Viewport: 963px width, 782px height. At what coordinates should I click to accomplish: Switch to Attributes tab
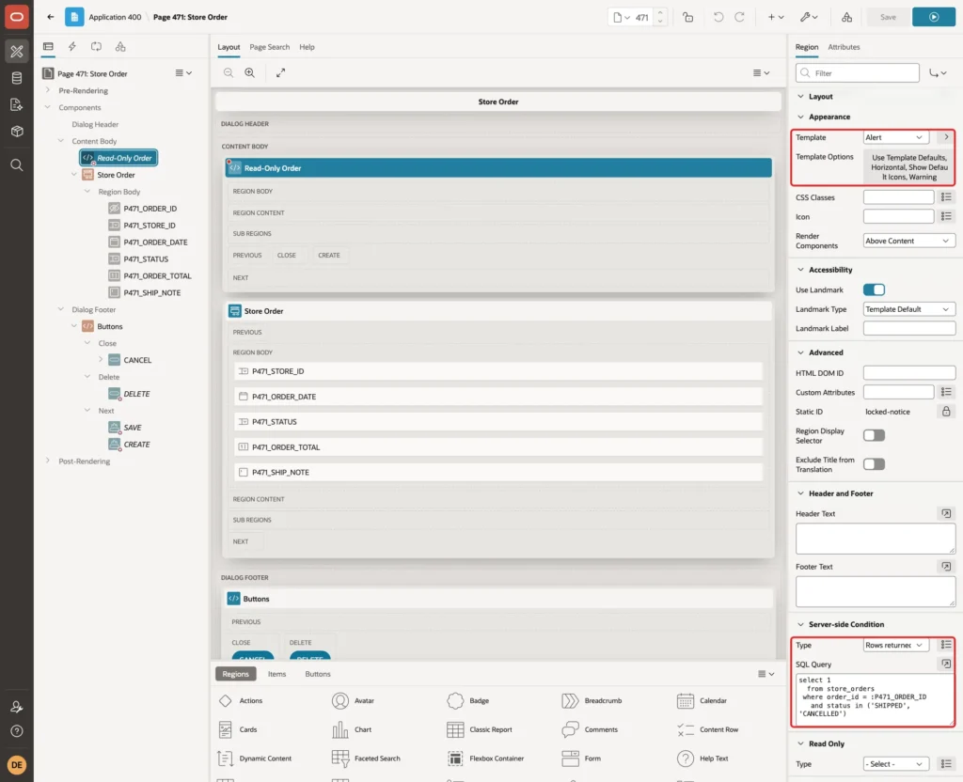844,47
